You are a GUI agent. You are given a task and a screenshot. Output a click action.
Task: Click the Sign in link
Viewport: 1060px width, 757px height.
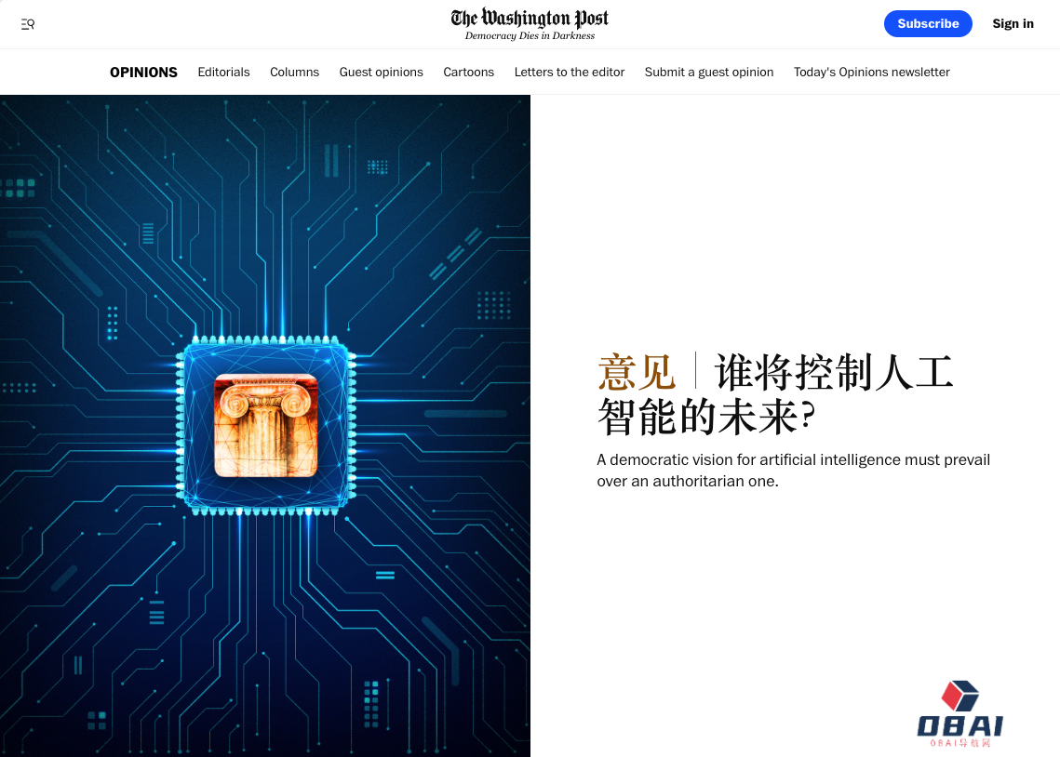tap(1013, 23)
